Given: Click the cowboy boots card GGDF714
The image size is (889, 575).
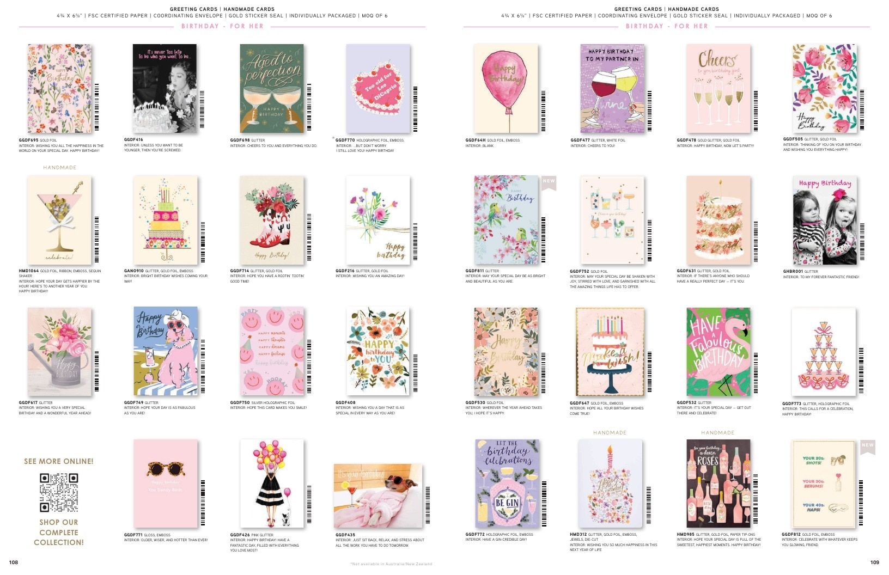Looking at the screenshot, I should (272, 221).
